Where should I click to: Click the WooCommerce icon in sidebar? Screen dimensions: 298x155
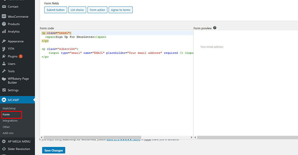[4, 16]
